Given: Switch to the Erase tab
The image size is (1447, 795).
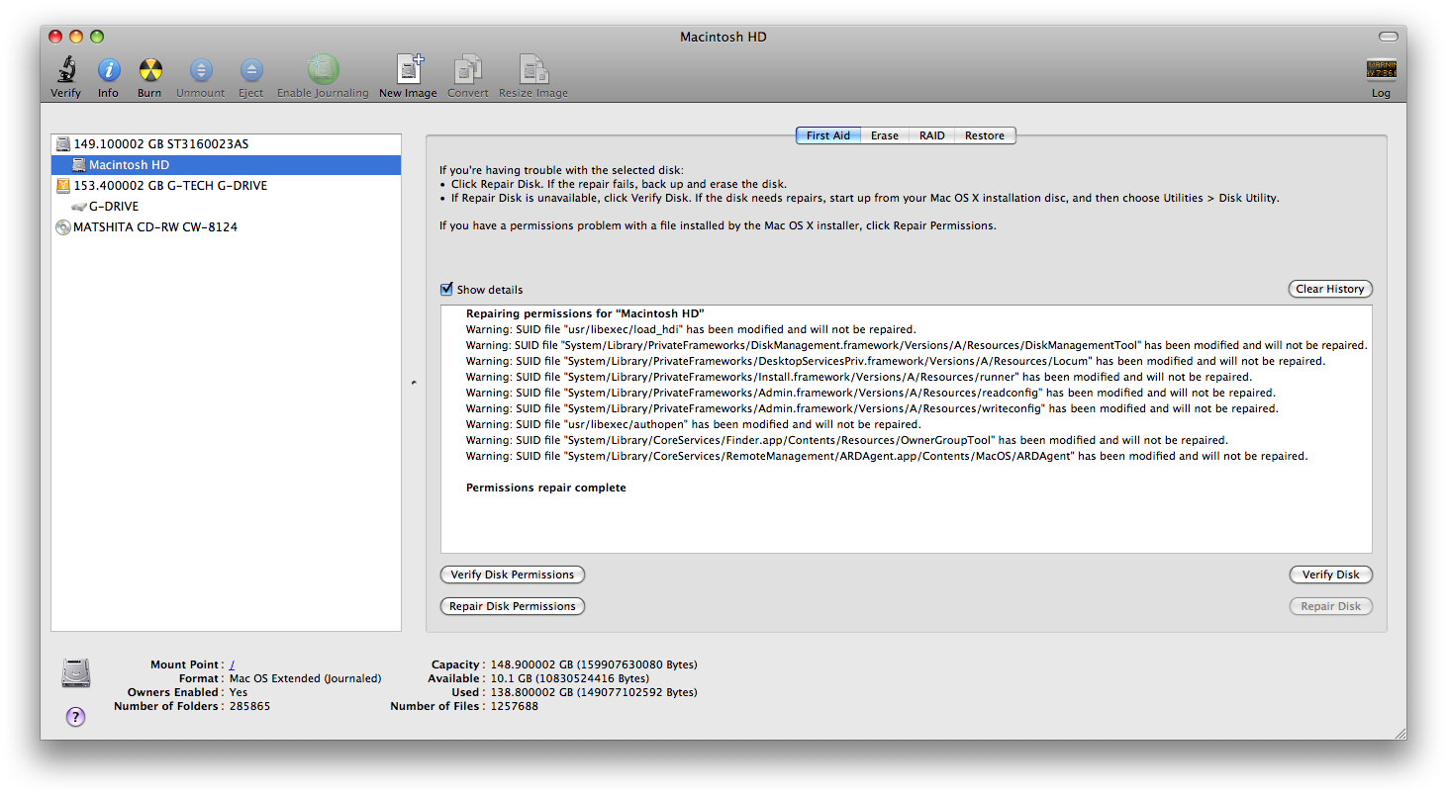Looking at the screenshot, I should [x=885, y=135].
